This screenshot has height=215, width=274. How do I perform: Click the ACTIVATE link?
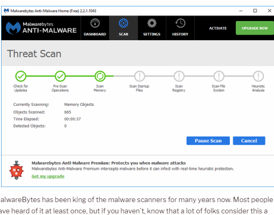pyautogui.click(x=218, y=28)
